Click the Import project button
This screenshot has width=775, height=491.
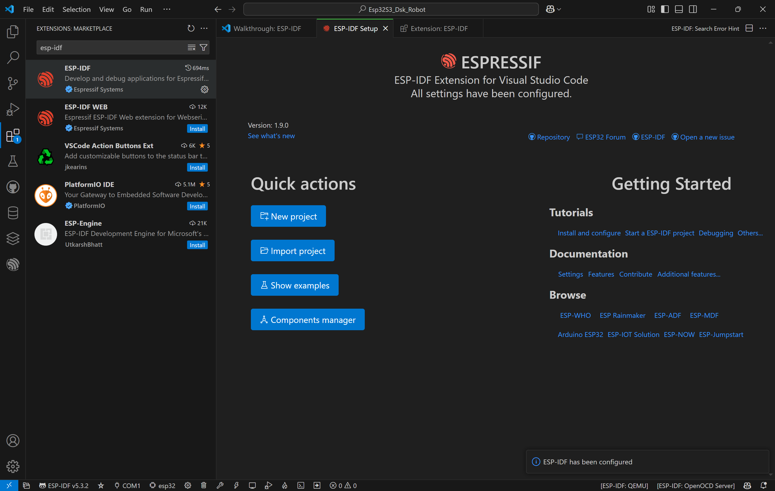293,250
